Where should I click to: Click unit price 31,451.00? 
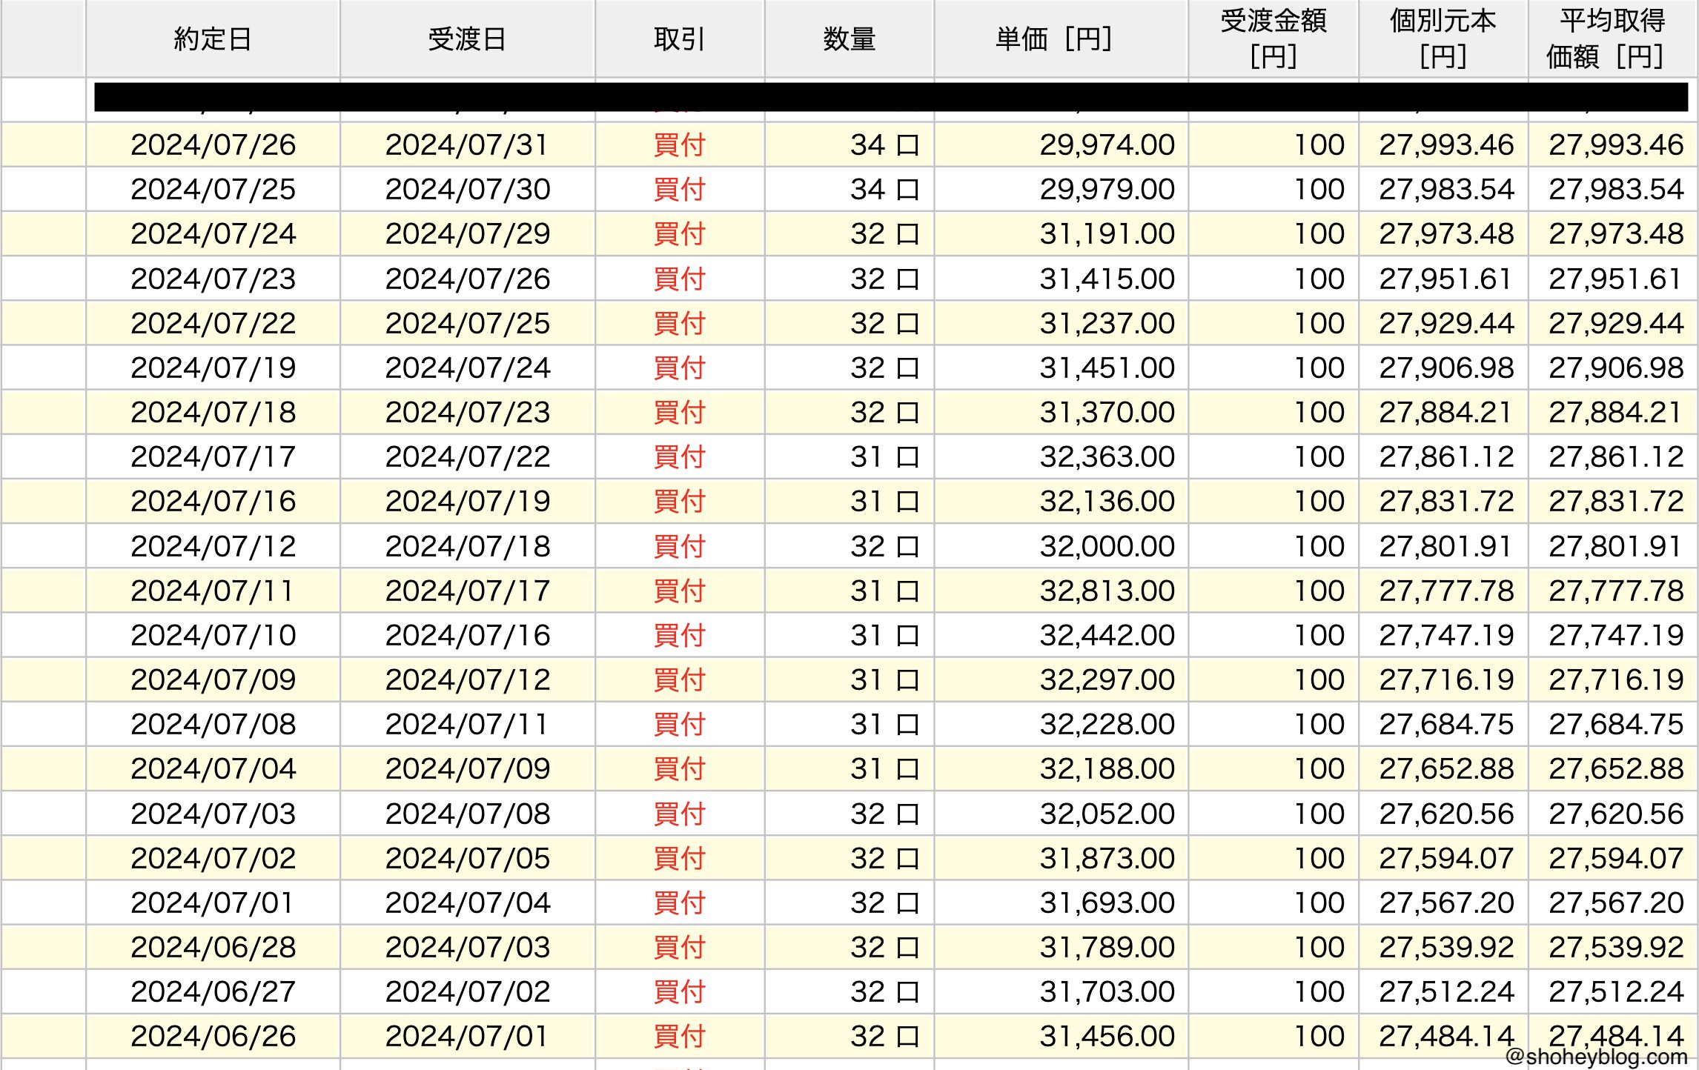click(1107, 368)
